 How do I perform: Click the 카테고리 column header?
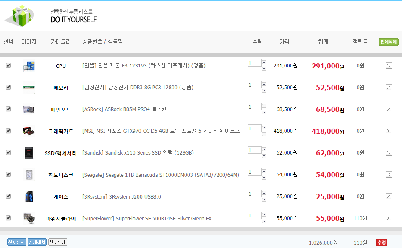(x=60, y=41)
